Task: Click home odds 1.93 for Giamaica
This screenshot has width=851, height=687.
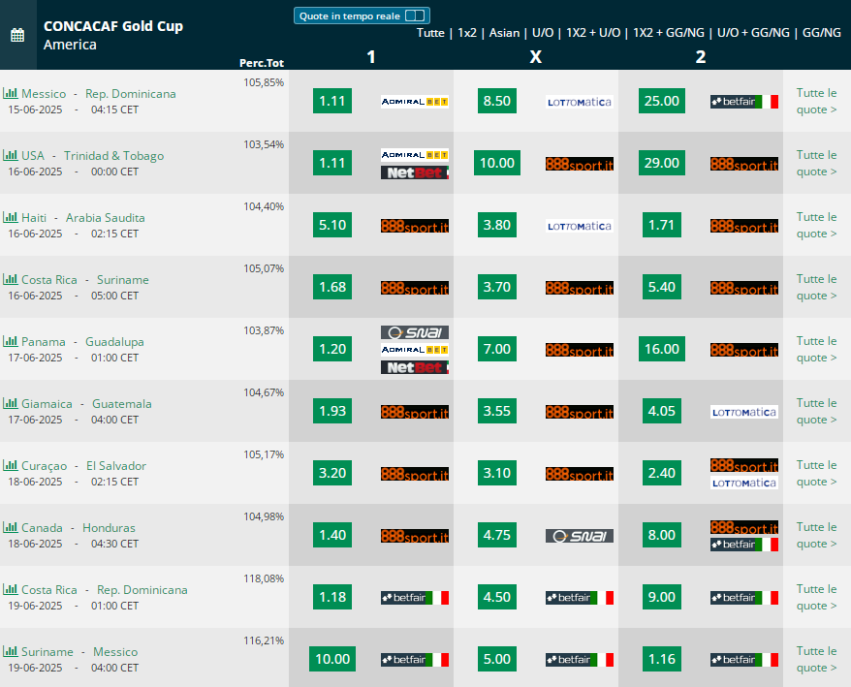Action: pos(332,411)
